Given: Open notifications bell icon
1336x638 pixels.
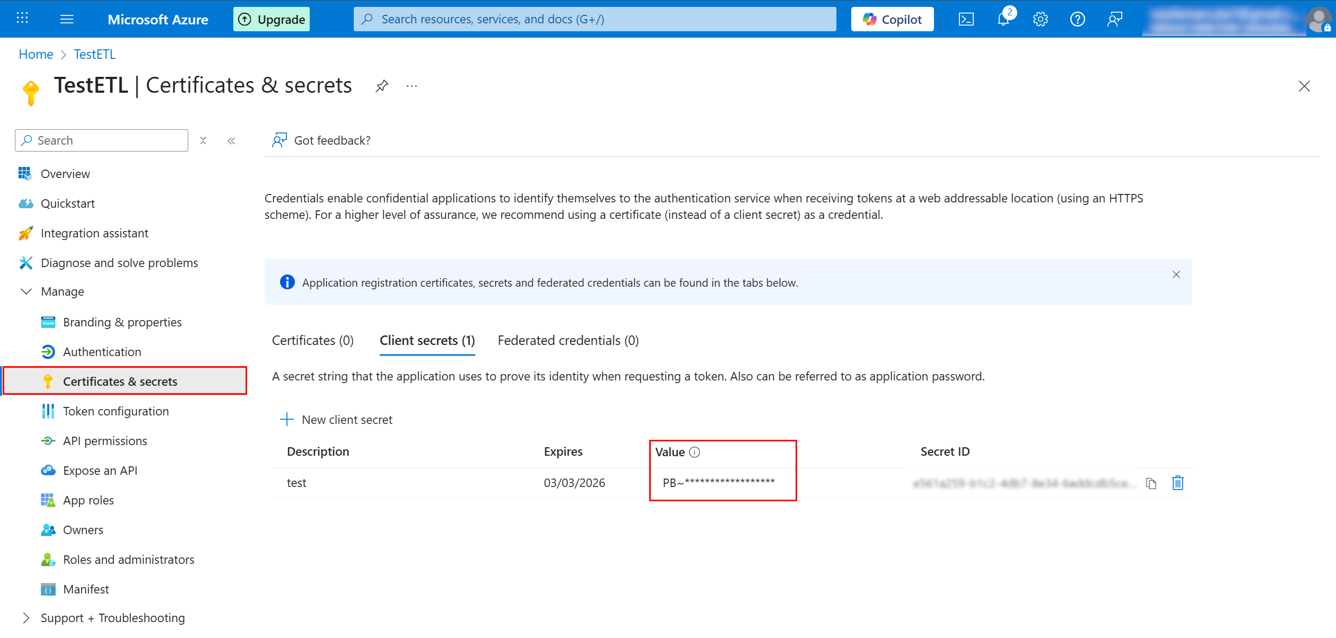Looking at the screenshot, I should (x=1003, y=20).
